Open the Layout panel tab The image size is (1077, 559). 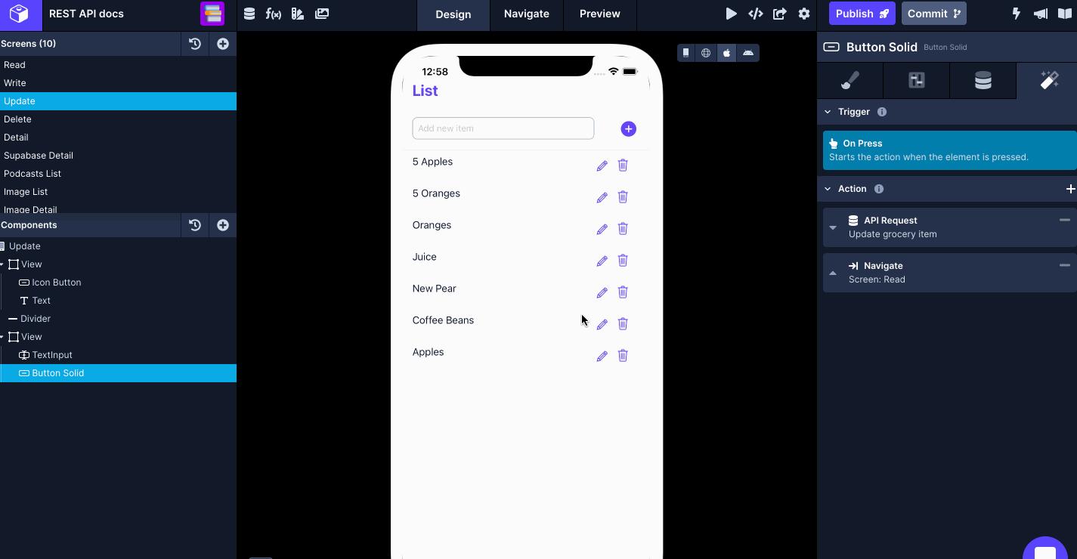(x=917, y=80)
